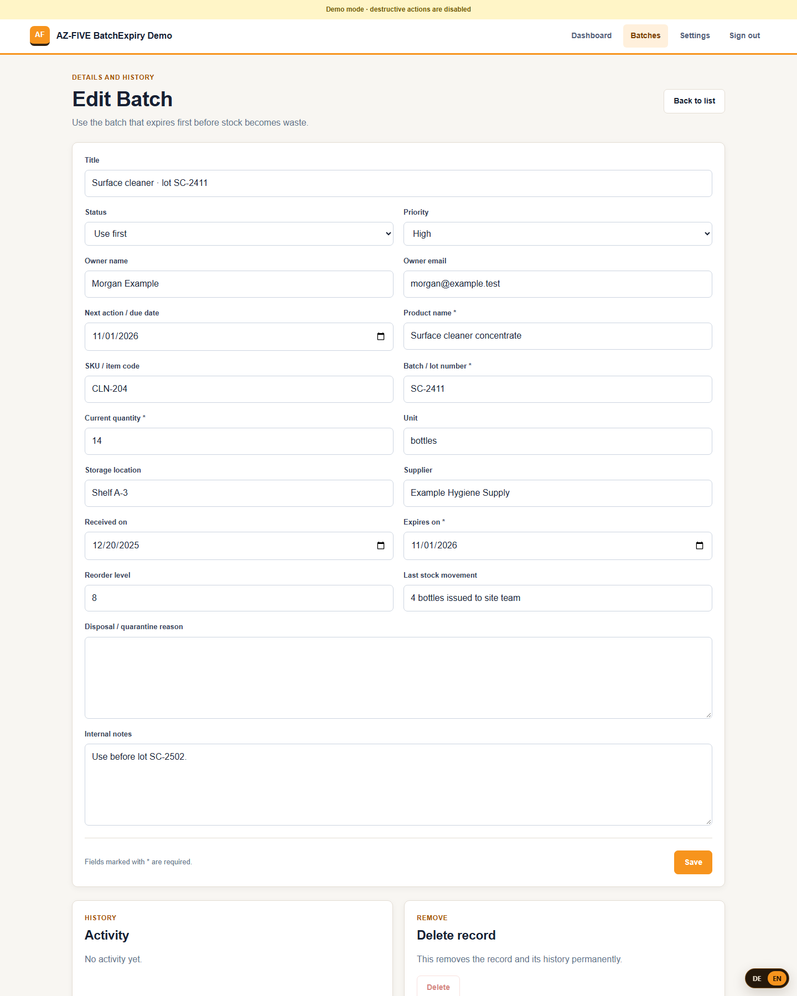
Task: Open calendar picker for Next action date
Action: (x=381, y=336)
